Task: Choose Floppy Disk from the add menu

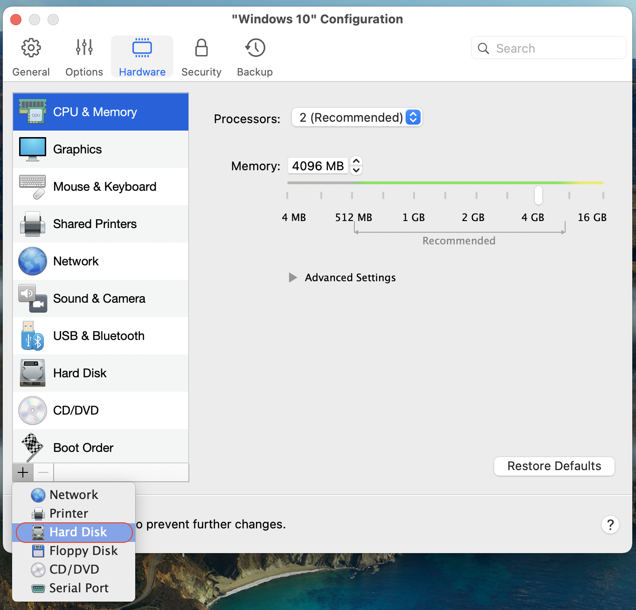Action: click(x=75, y=551)
